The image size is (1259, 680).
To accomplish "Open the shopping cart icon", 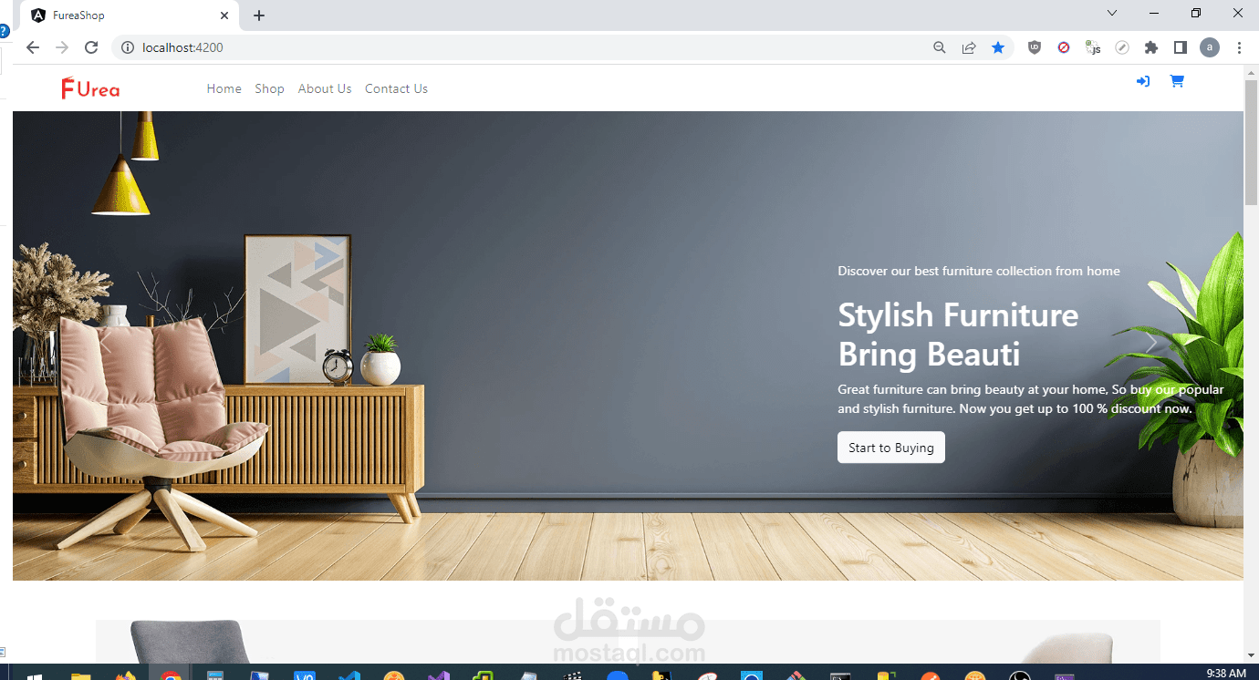I will 1177,81.
